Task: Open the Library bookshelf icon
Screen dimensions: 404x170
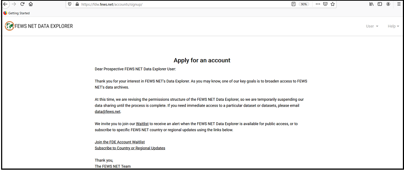Action: [x=371, y=4]
